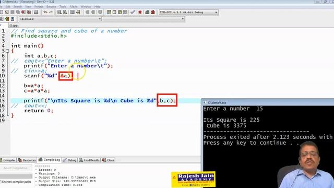Click the Close file toolbar icon
Viewport: 334px width, 188px height.
(23, 12)
